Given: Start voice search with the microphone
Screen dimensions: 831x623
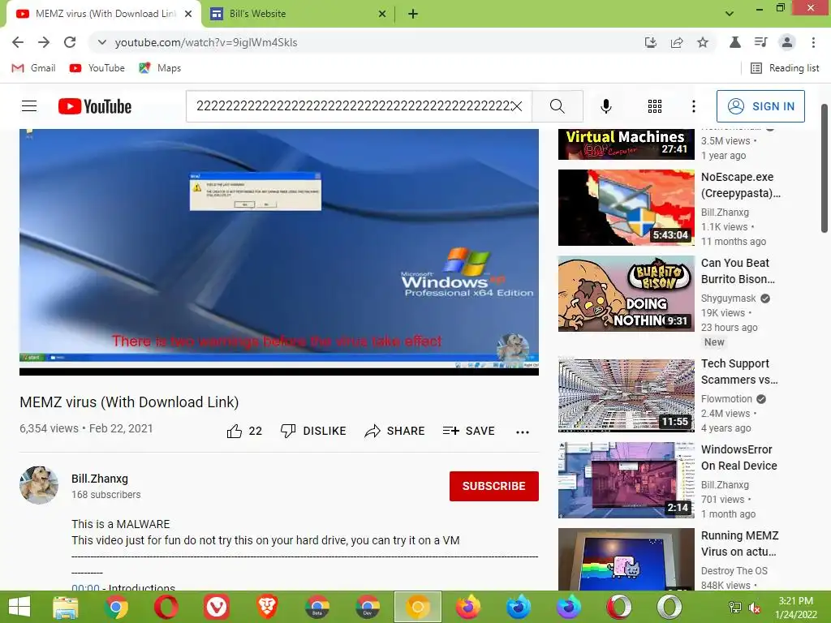Looking at the screenshot, I should tap(605, 106).
